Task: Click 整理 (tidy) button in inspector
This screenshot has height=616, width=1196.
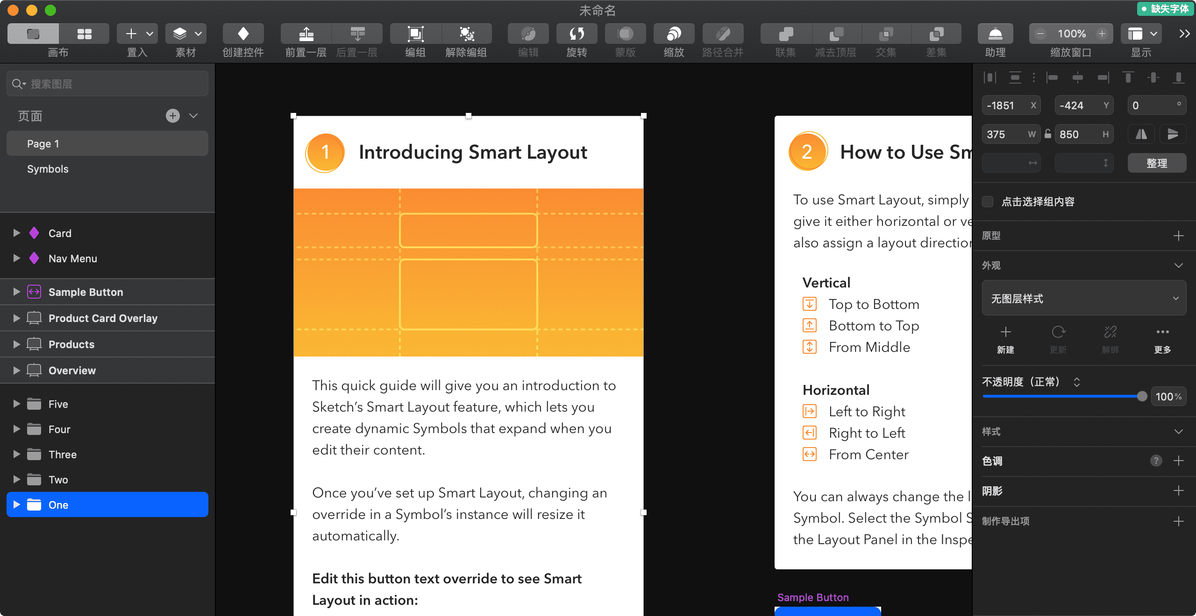Action: [x=1157, y=163]
